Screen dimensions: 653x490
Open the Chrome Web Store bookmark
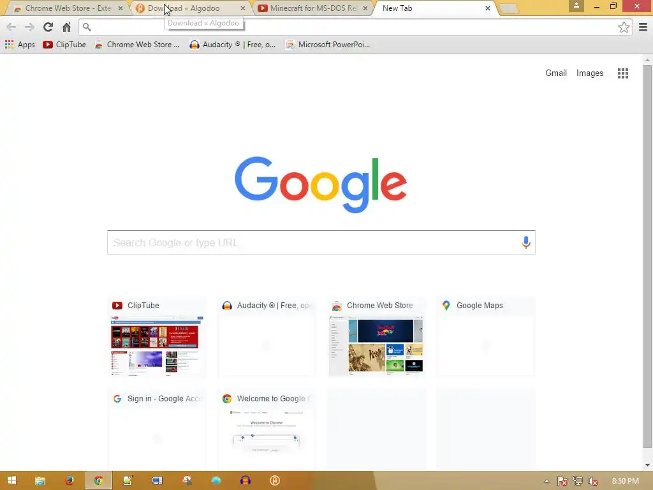pyautogui.click(x=137, y=45)
